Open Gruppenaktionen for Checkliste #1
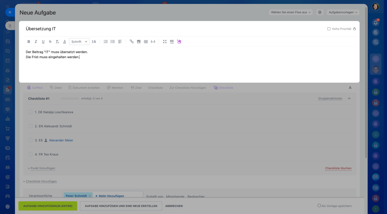 point(330,99)
